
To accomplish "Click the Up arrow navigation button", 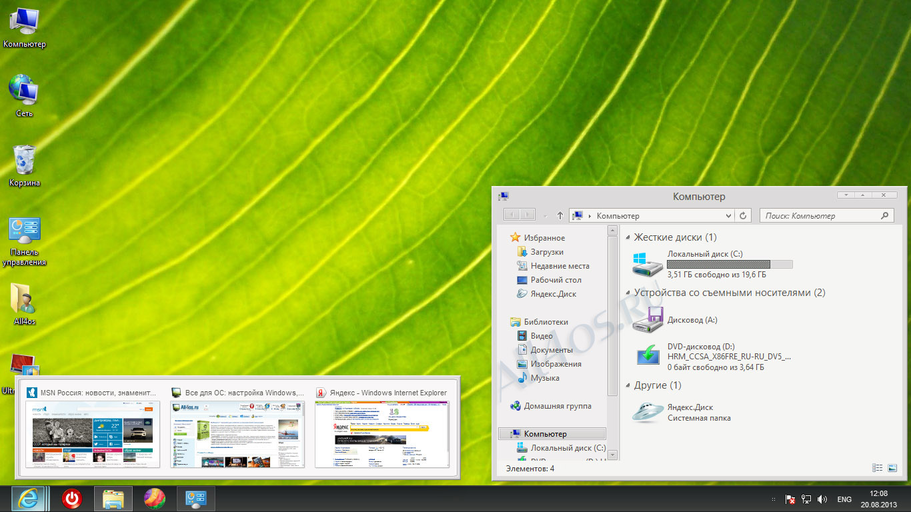I will (560, 215).
